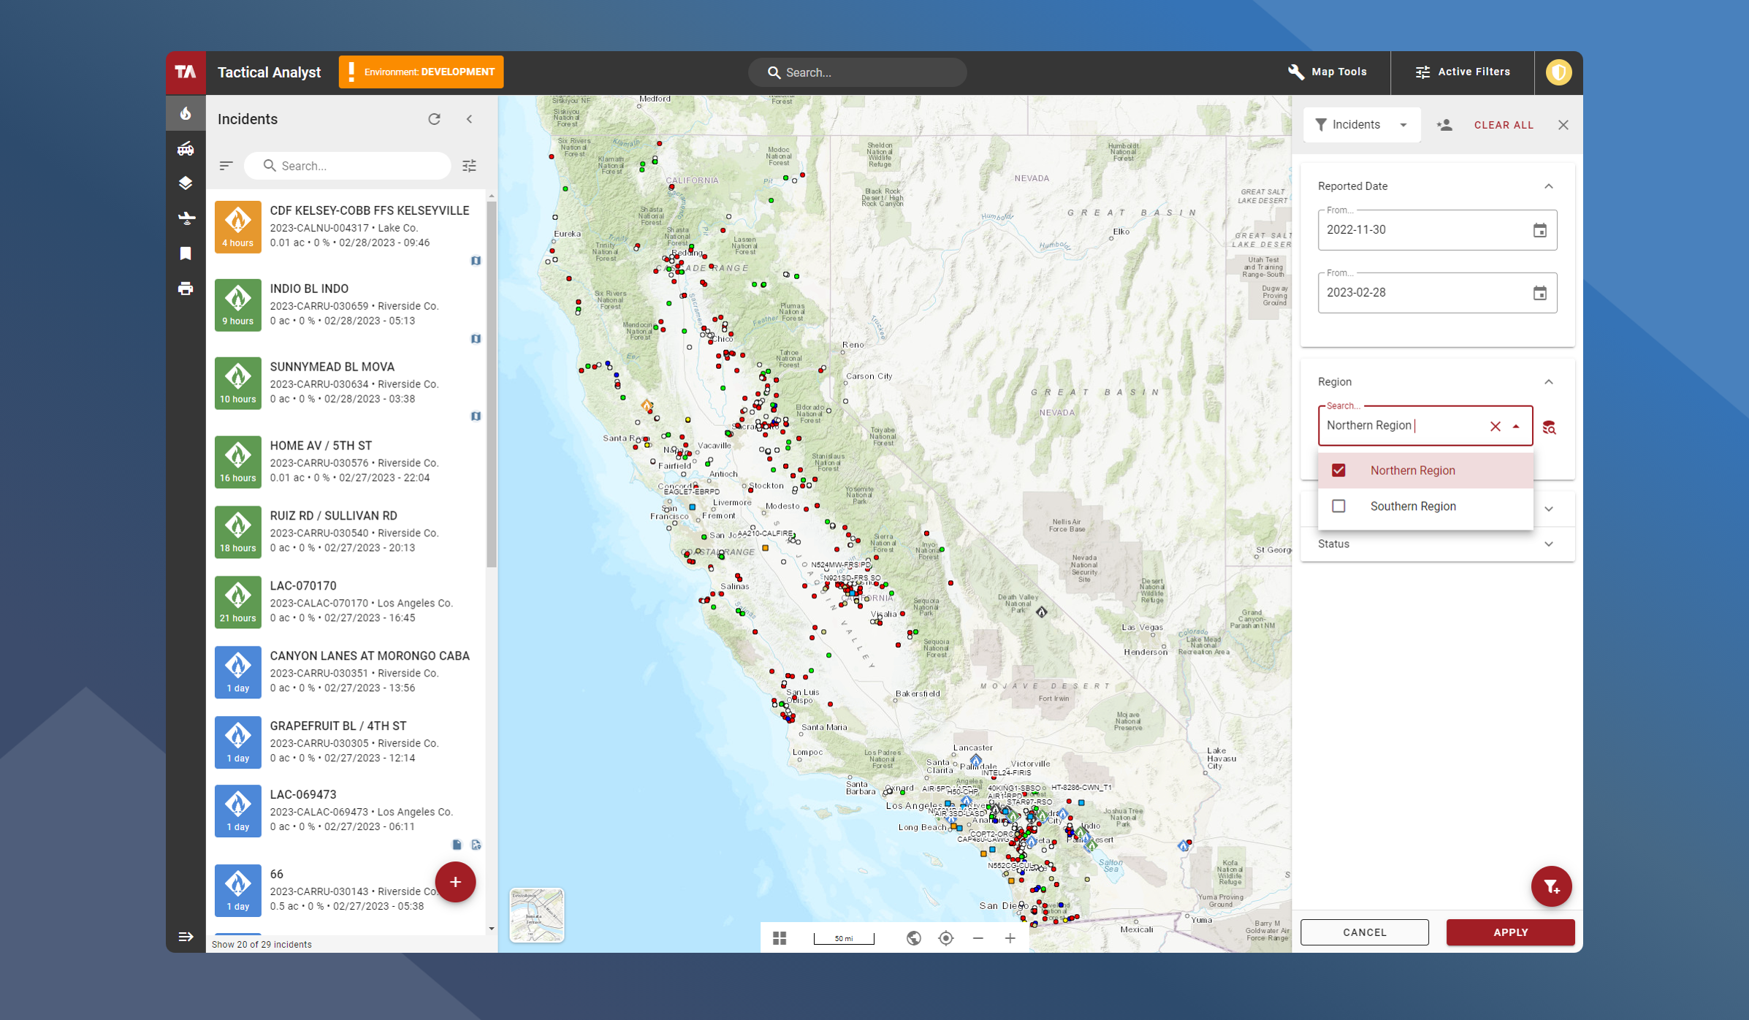Click CLEAR ALL filters

pyautogui.click(x=1503, y=125)
